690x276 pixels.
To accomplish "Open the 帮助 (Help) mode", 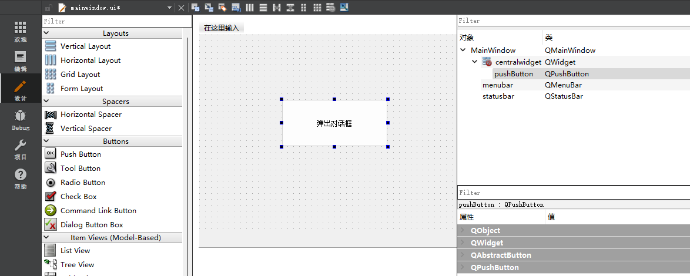I will (x=20, y=179).
